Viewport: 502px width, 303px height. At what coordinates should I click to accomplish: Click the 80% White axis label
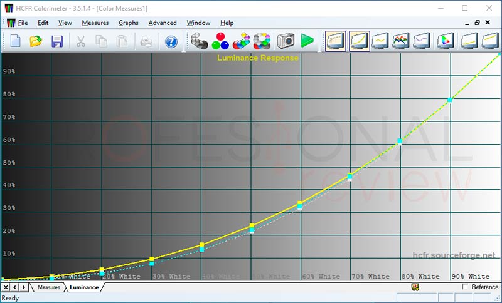[420, 277]
